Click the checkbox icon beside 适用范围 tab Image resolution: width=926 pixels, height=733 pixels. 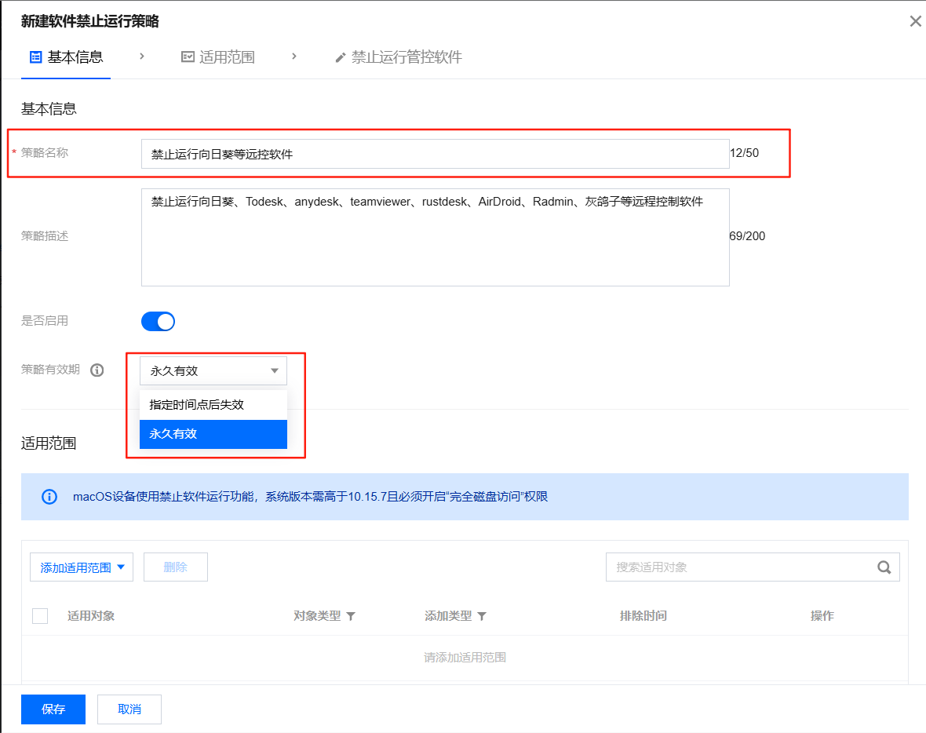(188, 57)
